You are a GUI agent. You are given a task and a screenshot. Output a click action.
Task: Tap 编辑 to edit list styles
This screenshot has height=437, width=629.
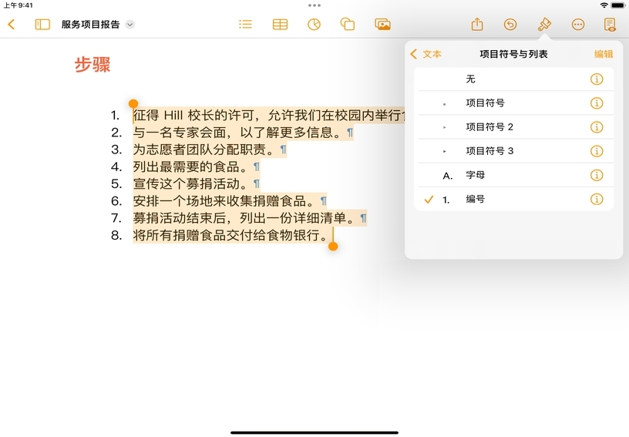click(x=604, y=54)
